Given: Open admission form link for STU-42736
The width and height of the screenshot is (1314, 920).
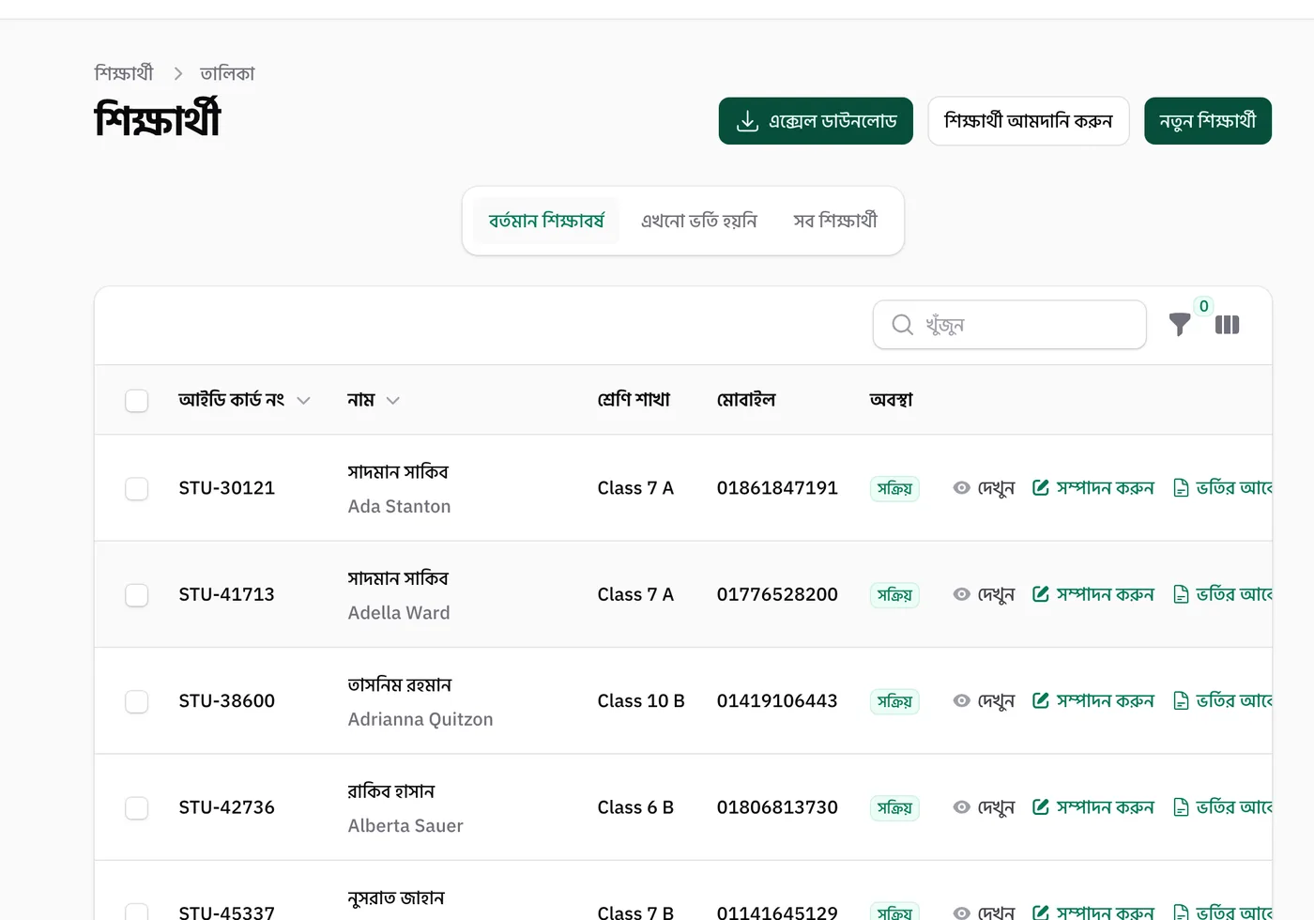Looking at the screenshot, I should pos(1223,807).
